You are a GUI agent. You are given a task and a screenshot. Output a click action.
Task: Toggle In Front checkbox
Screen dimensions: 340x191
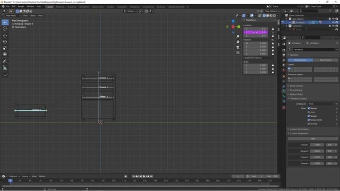309,124
